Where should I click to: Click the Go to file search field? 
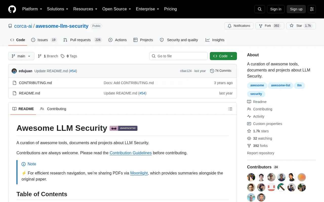click(x=178, y=56)
